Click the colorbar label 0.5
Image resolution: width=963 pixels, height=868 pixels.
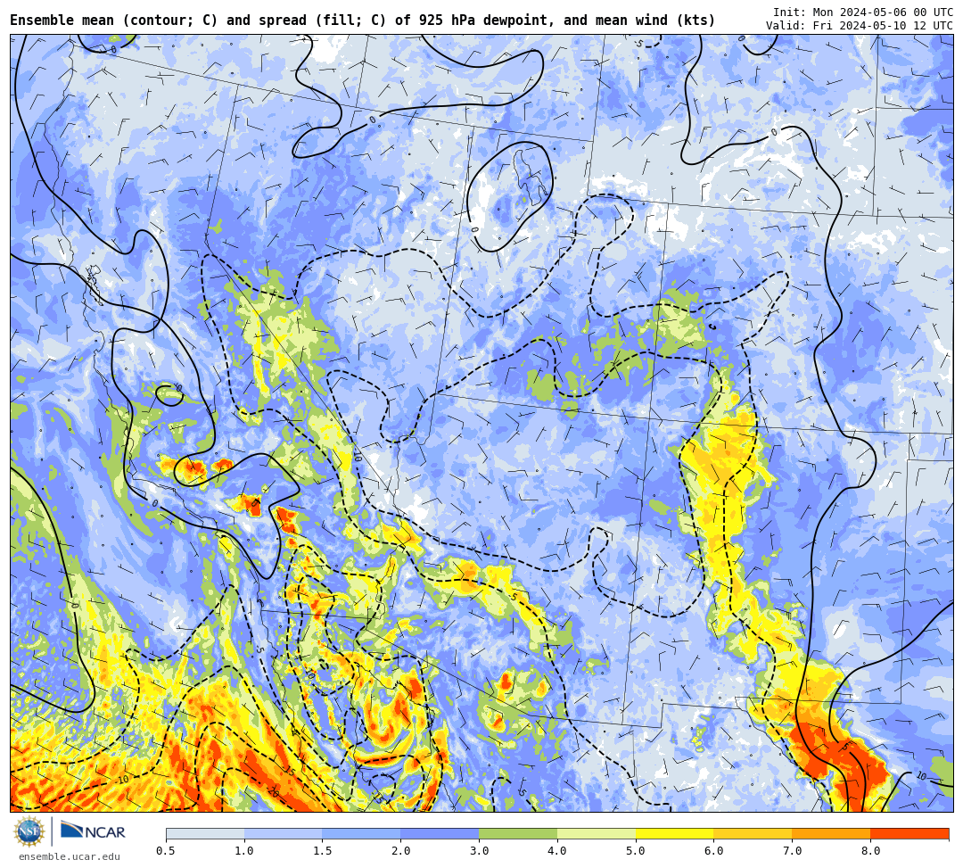(x=166, y=851)
